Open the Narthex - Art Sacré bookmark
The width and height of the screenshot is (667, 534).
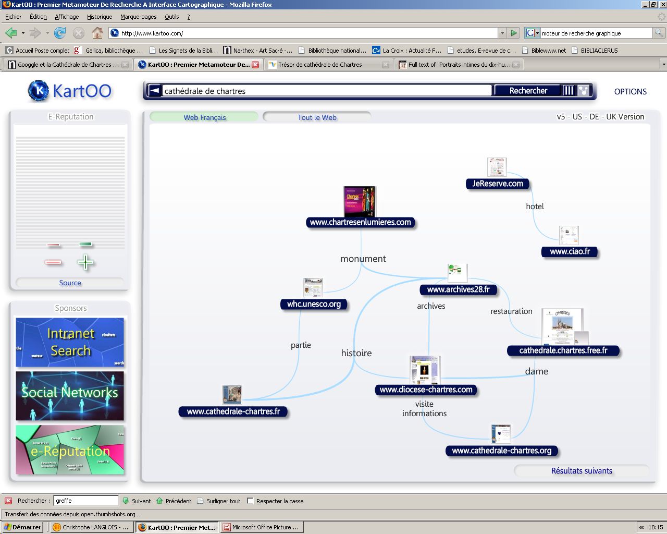[x=258, y=51]
